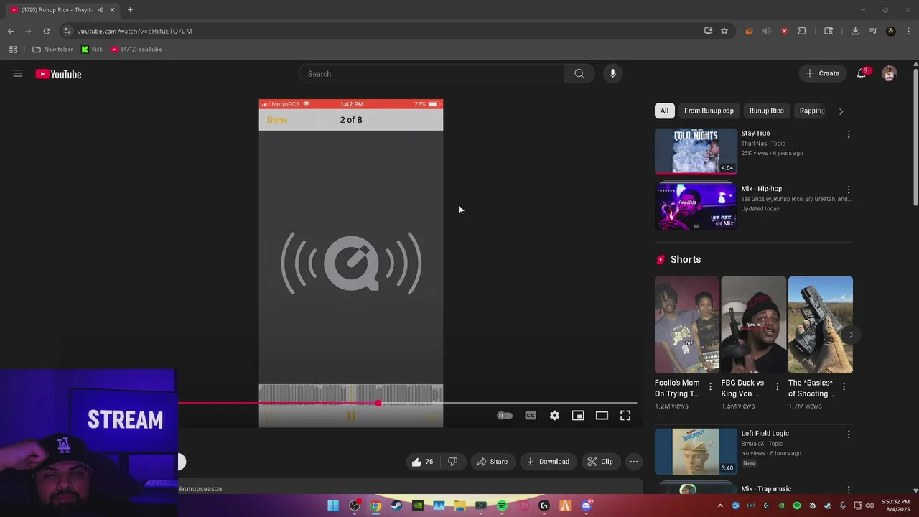Open media controls icon in Chrome toolbar

coord(873,31)
